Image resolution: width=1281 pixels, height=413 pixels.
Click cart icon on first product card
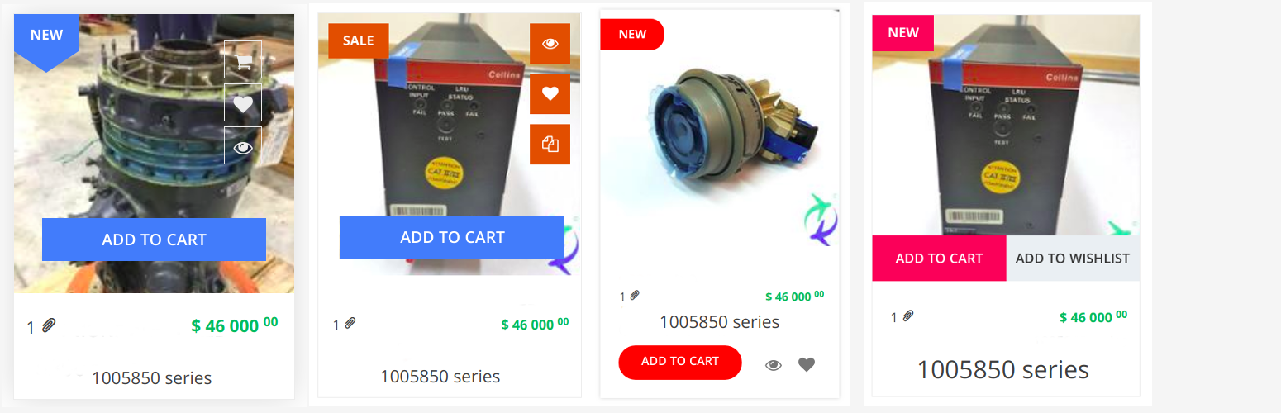coord(243,60)
